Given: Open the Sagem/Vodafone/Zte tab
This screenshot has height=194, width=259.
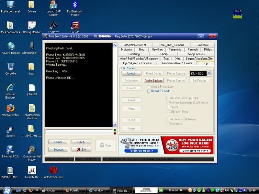Looking at the screenshot, I should click(199, 59).
